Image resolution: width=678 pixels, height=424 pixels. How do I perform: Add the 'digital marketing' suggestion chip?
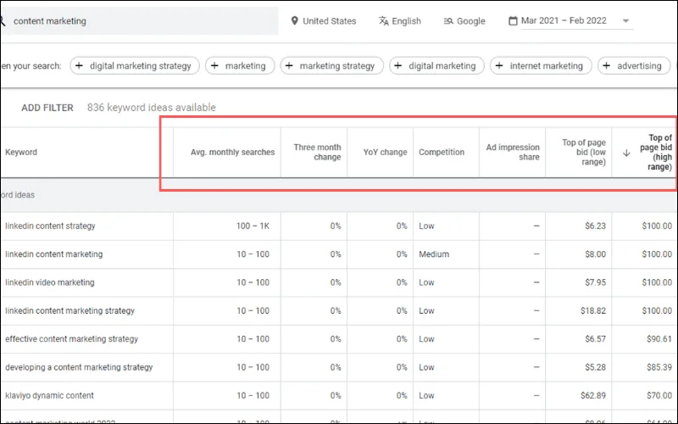(x=436, y=66)
